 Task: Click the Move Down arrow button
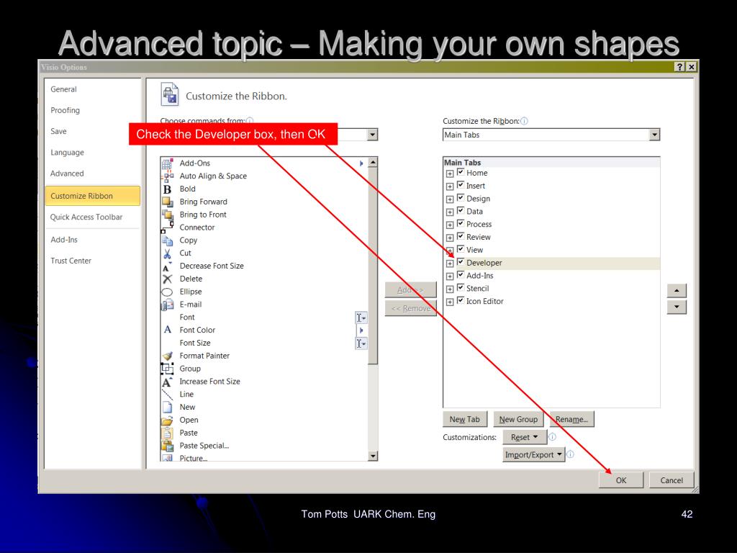[677, 307]
